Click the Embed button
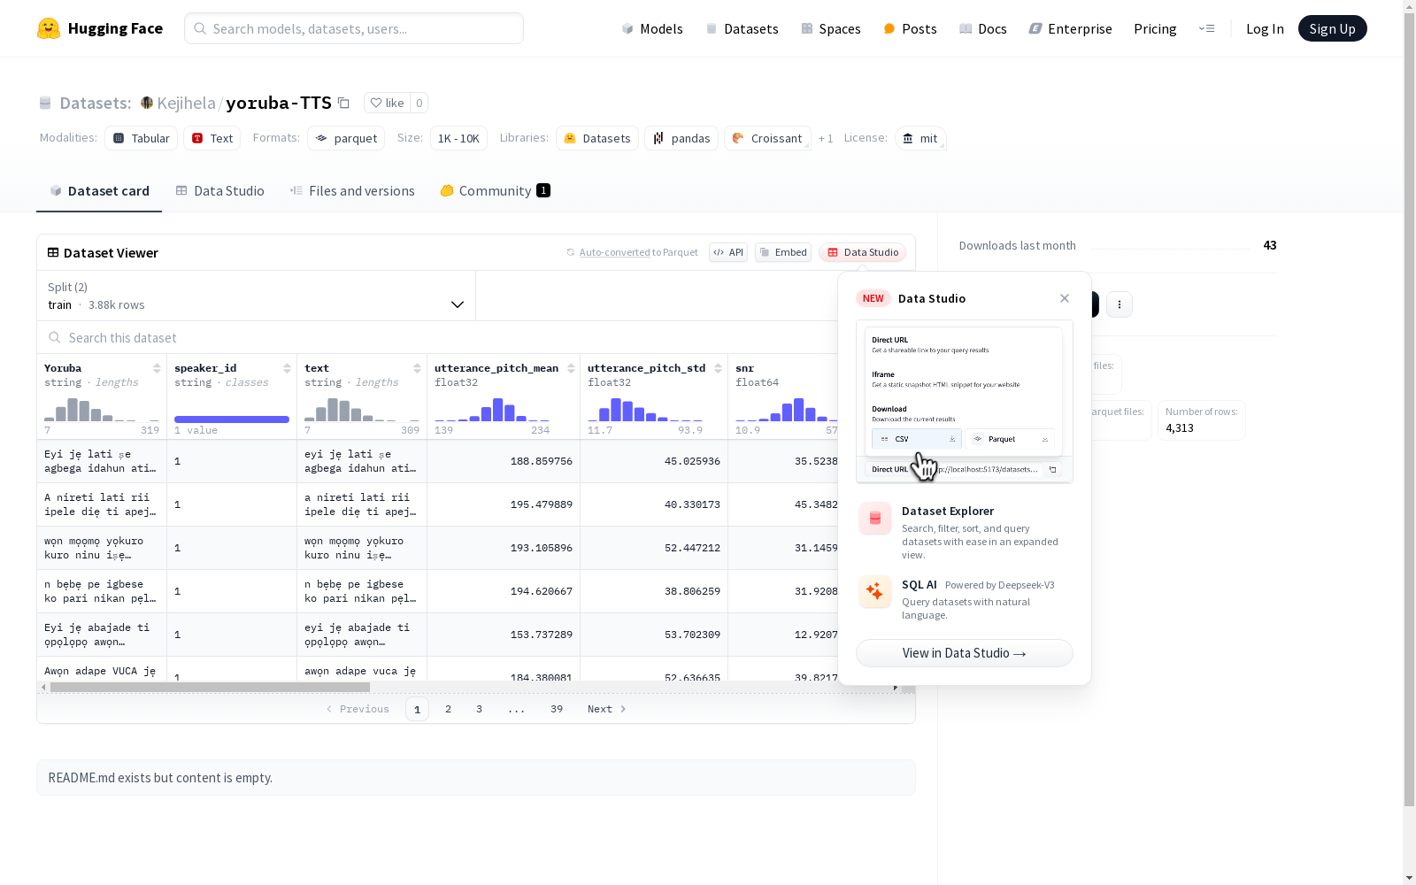The width and height of the screenshot is (1416, 885). 783,252
